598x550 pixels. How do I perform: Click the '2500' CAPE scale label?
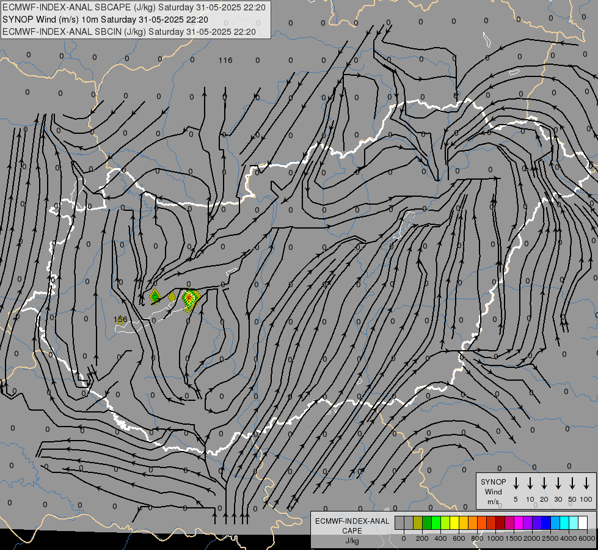pos(550,538)
